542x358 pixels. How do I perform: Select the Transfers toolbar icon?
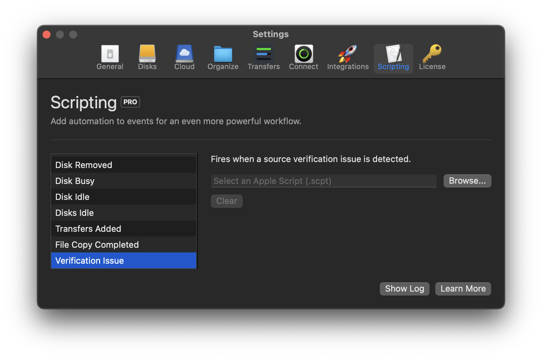pos(264,54)
